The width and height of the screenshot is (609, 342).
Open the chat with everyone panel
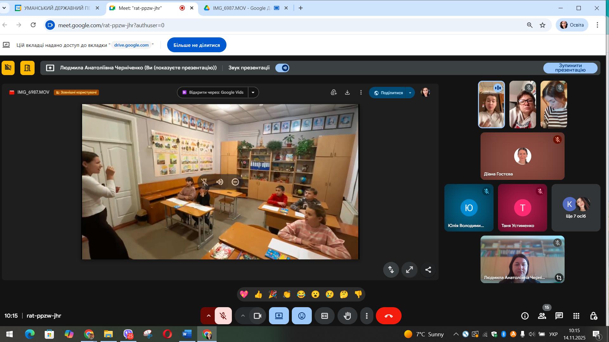(559, 316)
